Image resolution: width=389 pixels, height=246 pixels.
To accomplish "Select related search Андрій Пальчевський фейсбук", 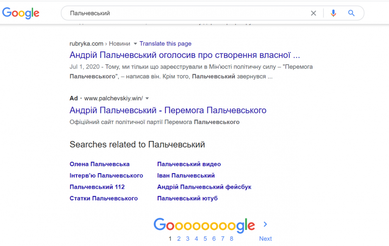I will tap(204, 187).
